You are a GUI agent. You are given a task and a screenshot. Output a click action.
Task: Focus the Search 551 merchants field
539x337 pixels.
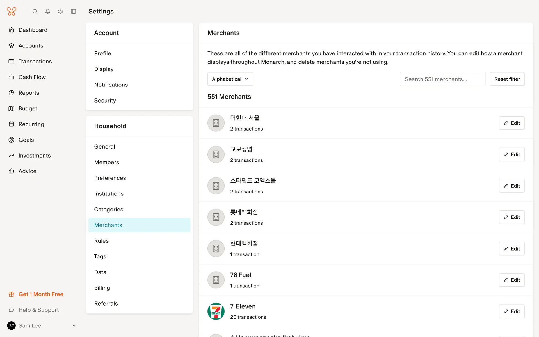[x=442, y=79]
